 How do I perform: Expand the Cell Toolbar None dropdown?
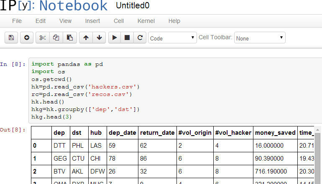tap(259, 38)
